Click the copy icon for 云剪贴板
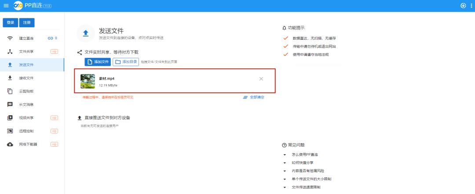Viewport: 475px width, 194px height. point(10,92)
